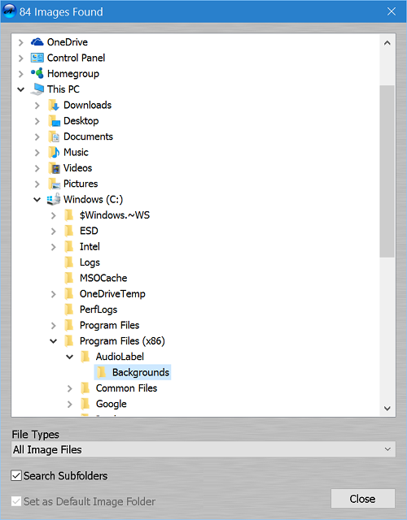Collapse the AudioLabel folder node
This screenshot has width=407, height=520.
[x=70, y=357]
